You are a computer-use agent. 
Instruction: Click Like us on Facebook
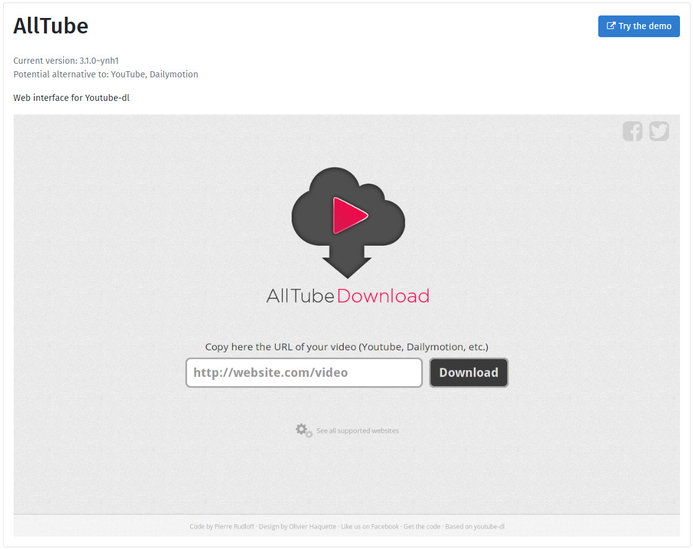click(x=370, y=526)
